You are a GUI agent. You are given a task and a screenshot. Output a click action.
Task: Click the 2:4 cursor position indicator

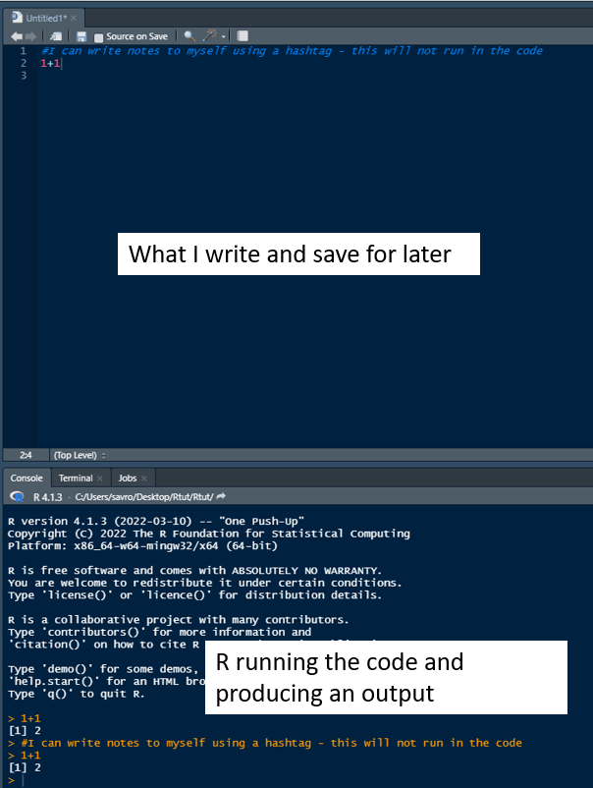click(x=26, y=455)
